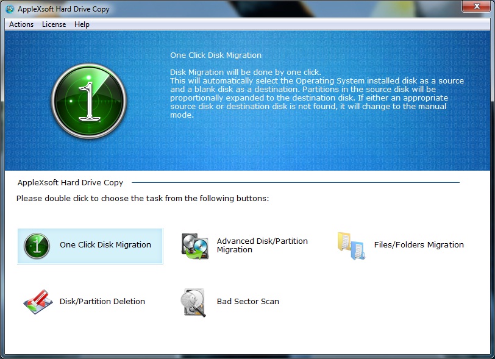Close the AppleXsoft Hard Drive Copy window
The height and width of the screenshot is (359, 495).
point(477,6)
